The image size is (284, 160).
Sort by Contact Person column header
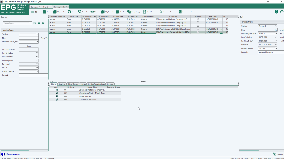click(148, 16)
